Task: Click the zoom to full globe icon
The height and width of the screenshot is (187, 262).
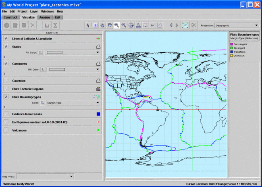Action: click(131, 25)
